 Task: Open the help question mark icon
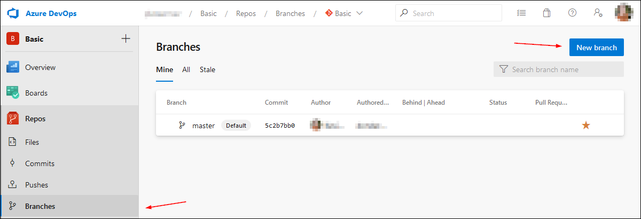point(572,13)
